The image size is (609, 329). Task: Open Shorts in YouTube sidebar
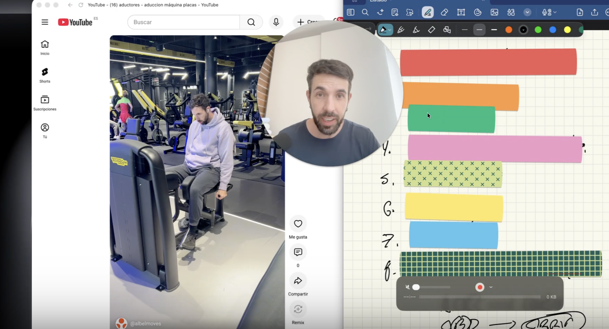point(45,76)
